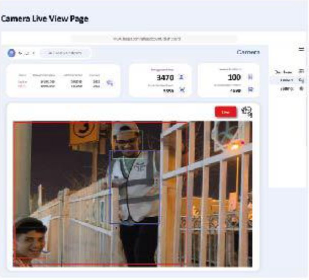Click the third sidebar item's gear icon
This screenshot has height=280, width=309.
click(301, 89)
